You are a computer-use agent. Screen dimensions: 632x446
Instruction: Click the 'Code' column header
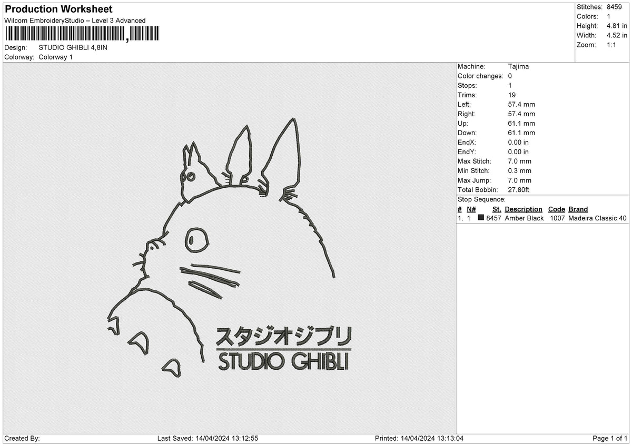556,209
